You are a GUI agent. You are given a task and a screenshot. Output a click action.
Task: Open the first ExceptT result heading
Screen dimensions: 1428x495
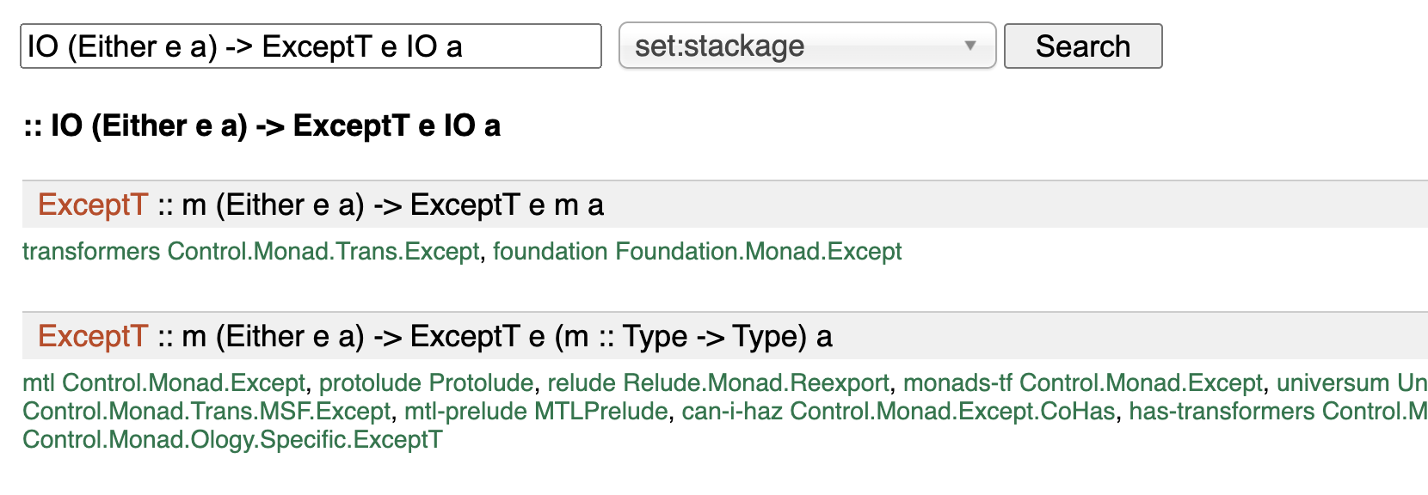click(x=93, y=205)
